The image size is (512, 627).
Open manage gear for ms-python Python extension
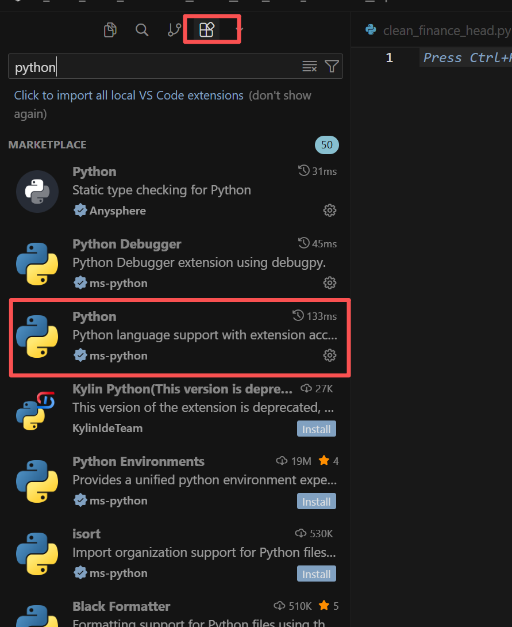pos(329,355)
